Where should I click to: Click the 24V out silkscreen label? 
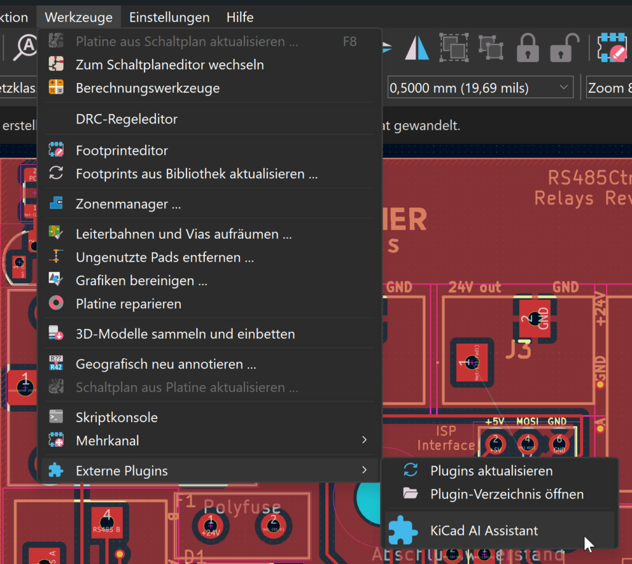pyautogui.click(x=475, y=287)
